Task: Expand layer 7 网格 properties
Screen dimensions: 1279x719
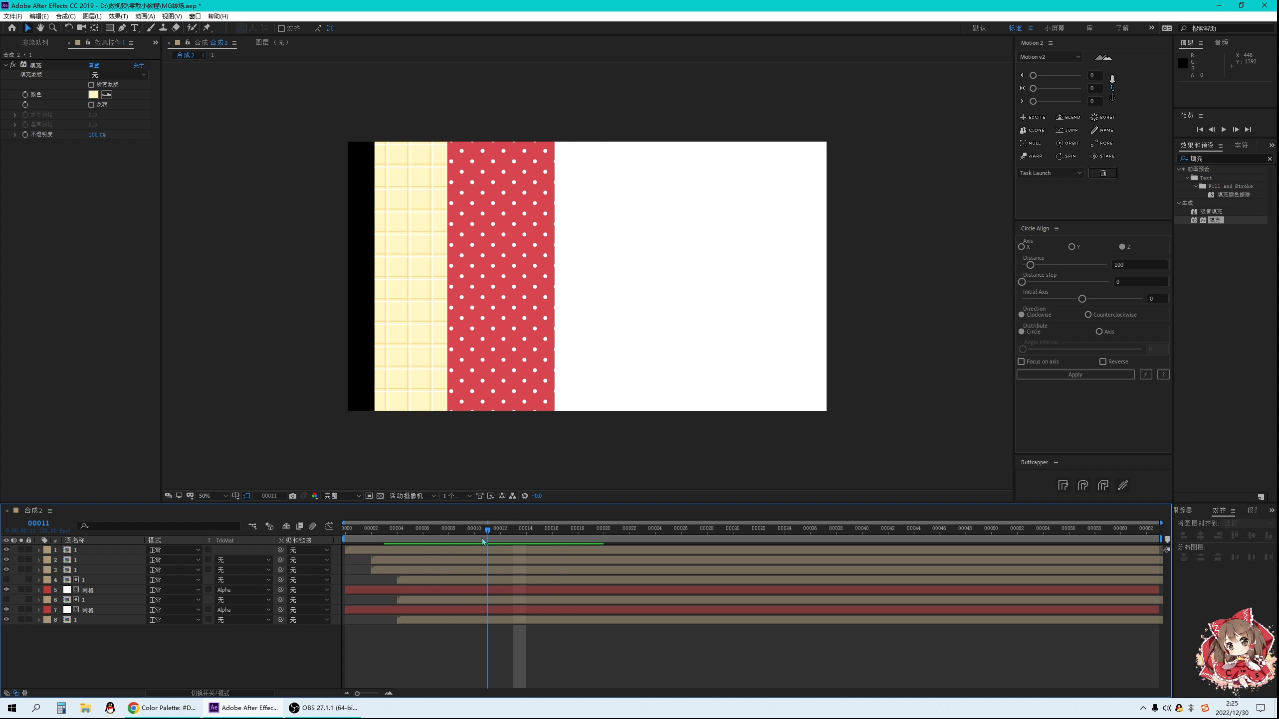Action: click(x=38, y=610)
